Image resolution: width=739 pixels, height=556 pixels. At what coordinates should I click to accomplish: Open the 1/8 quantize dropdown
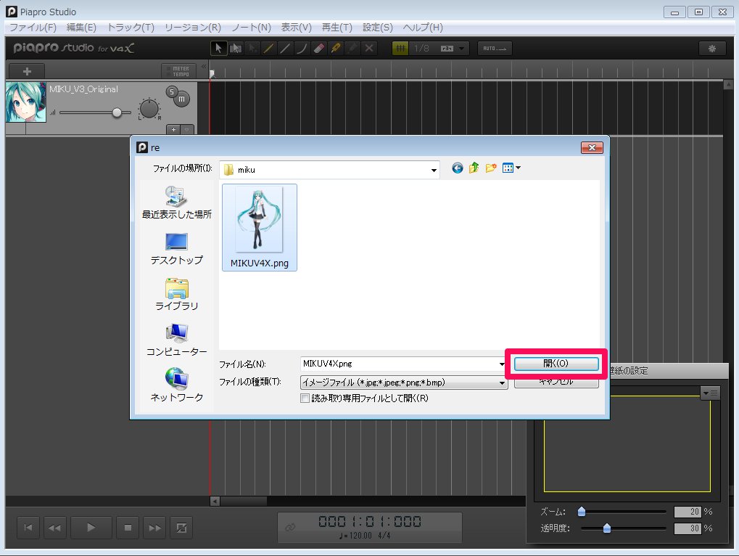tap(461, 48)
